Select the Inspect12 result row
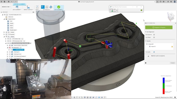 153,47
